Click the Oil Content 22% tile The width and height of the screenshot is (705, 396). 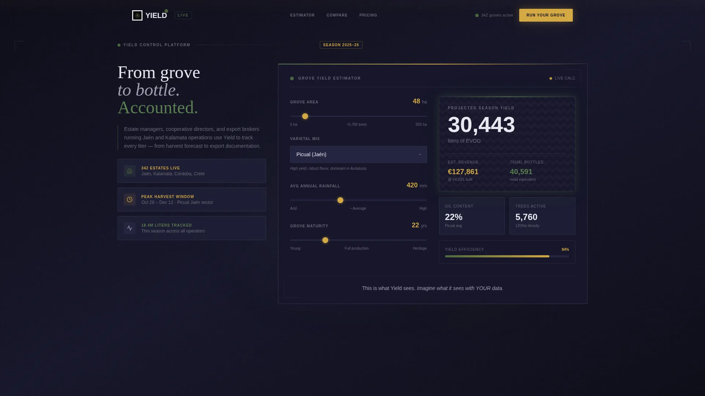[x=472, y=216]
